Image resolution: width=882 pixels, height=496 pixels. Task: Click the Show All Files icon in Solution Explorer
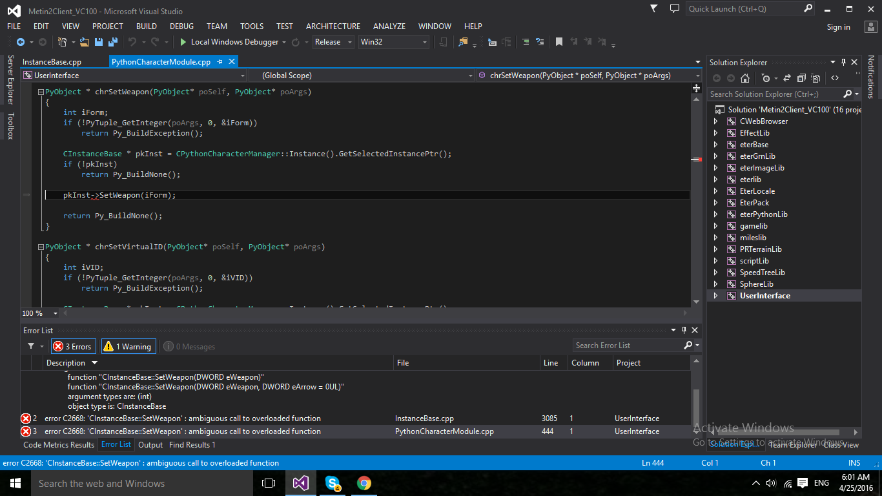click(815, 78)
